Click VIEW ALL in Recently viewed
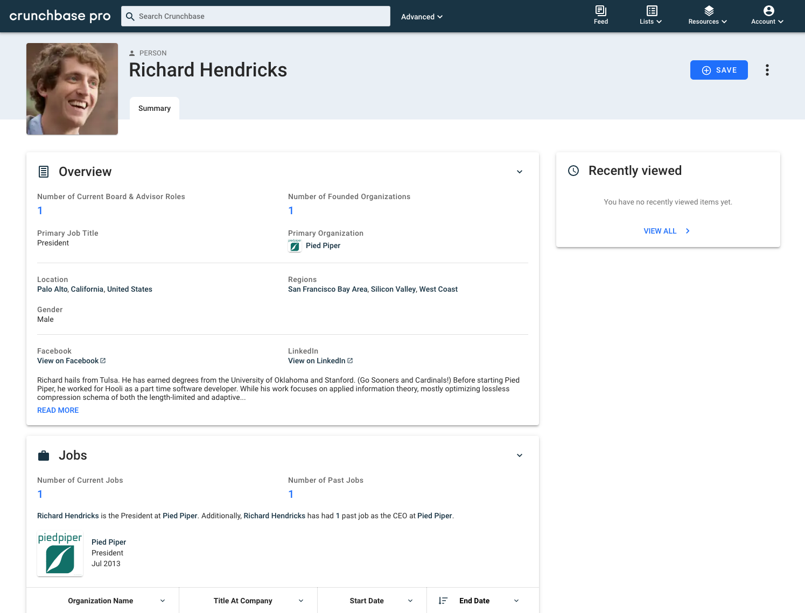 (x=667, y=231)
